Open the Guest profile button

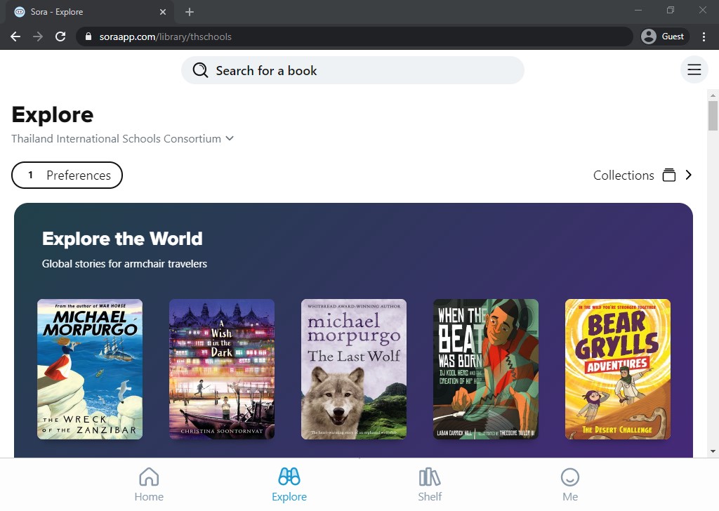(x=664, y=36)
